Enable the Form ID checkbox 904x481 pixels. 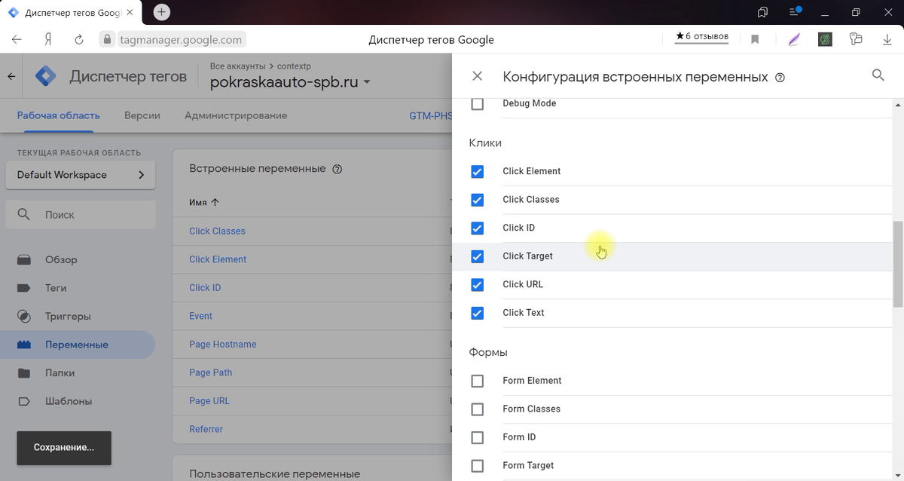point(477,437)
